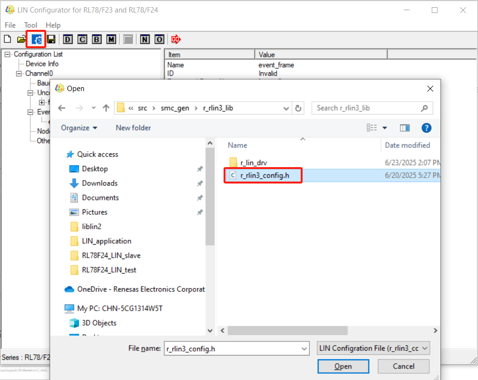Image resolution: width=478 pixels, height=380 pixels.
Task: Open the address bar history dropdown
Action: click(x=287, y=108)
